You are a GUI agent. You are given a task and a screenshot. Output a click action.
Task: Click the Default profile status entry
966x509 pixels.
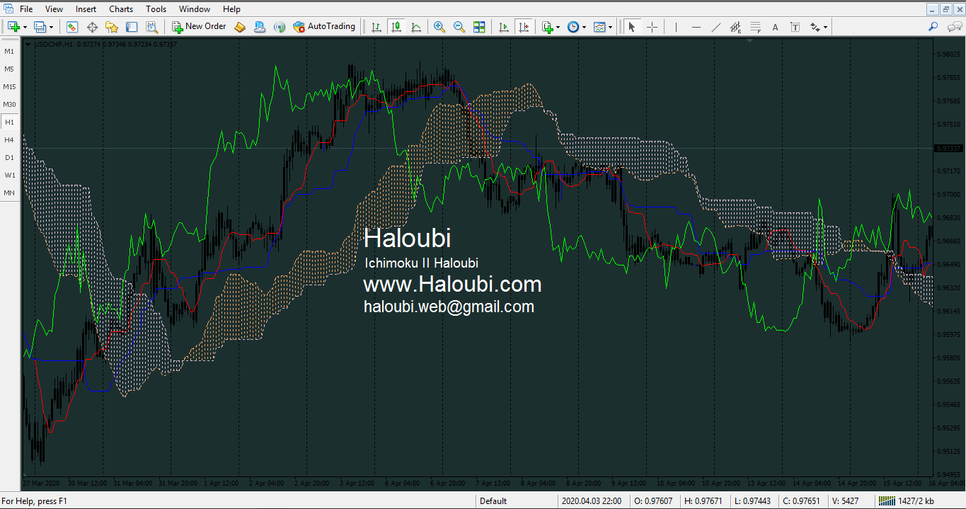493,501
